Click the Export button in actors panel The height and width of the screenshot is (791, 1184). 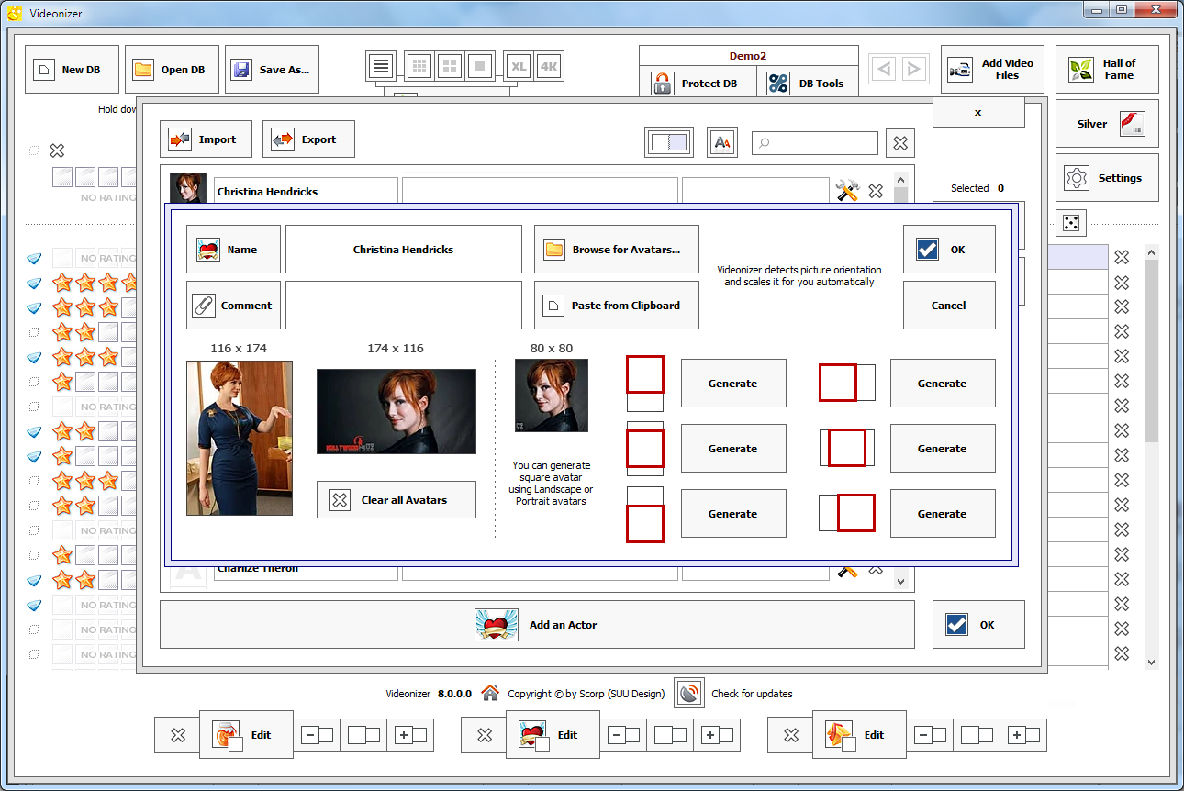pyautogui.click(x=308, y=139)
